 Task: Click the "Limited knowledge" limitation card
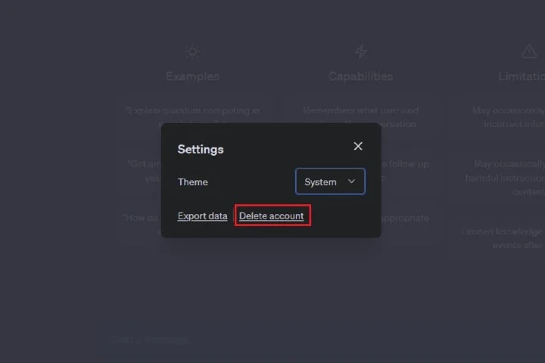click(503, 237)
